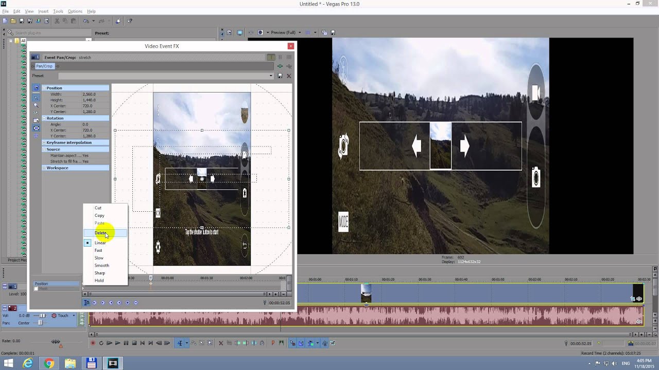The width and height of the screenshot is (659, 370).
Task: Click the Open project folder icon
Action: pyautogui.click(x=13, y=21)
